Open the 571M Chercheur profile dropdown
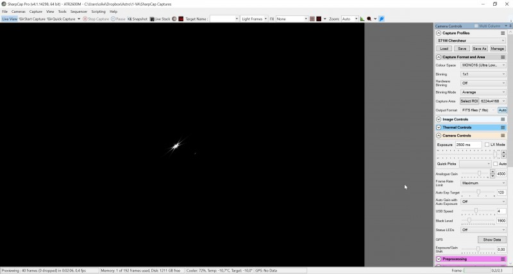Screen dimensions: 513x274 [471, 40]
